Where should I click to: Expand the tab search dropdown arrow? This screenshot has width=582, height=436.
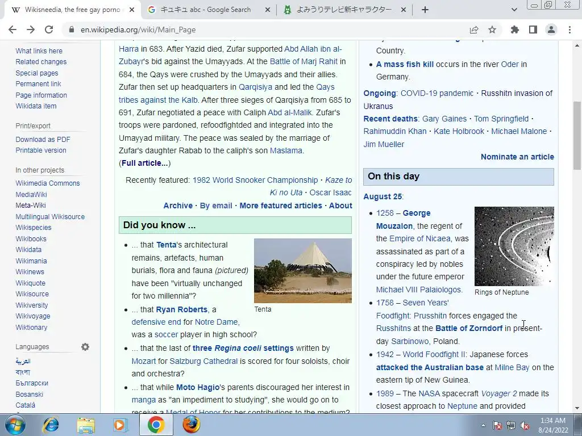pos(514,10)
